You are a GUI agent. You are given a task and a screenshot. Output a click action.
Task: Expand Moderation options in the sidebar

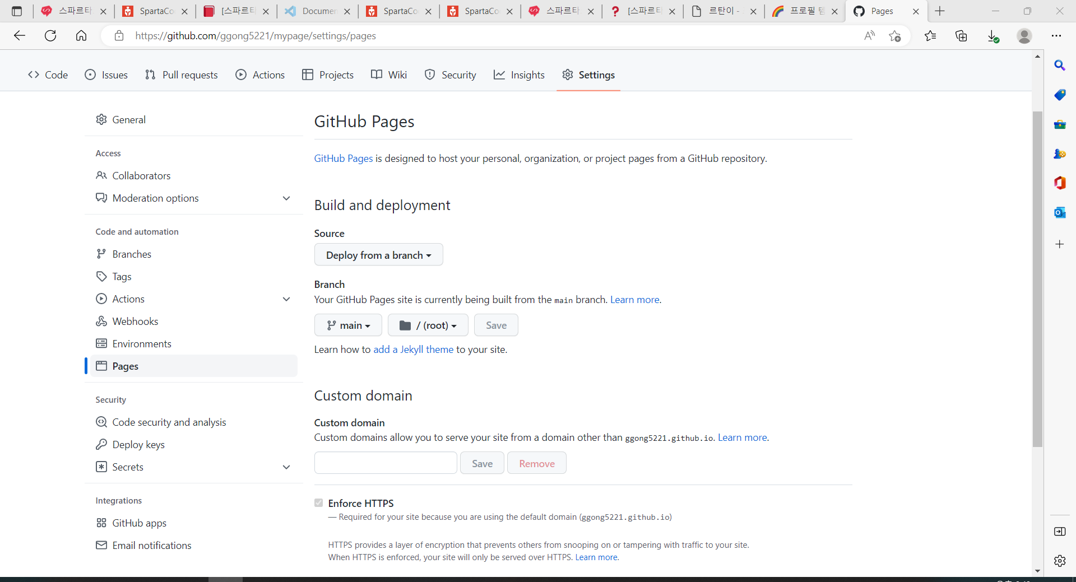286,198
